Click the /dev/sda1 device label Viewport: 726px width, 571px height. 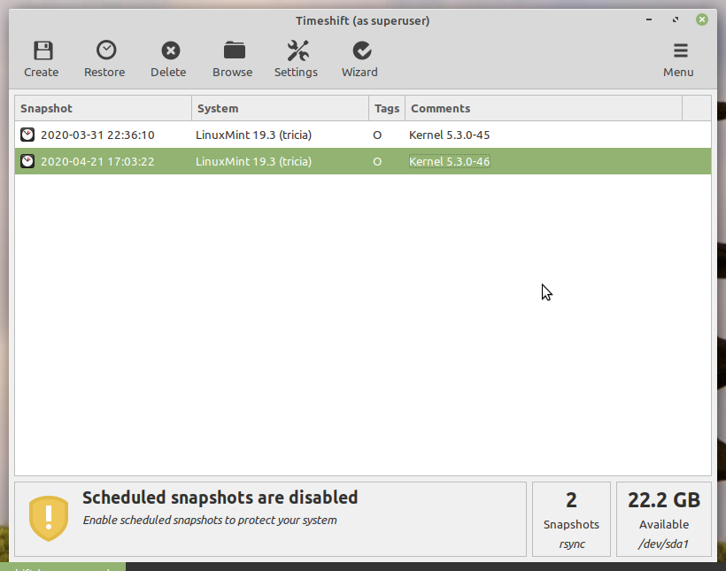coord(664,544)
